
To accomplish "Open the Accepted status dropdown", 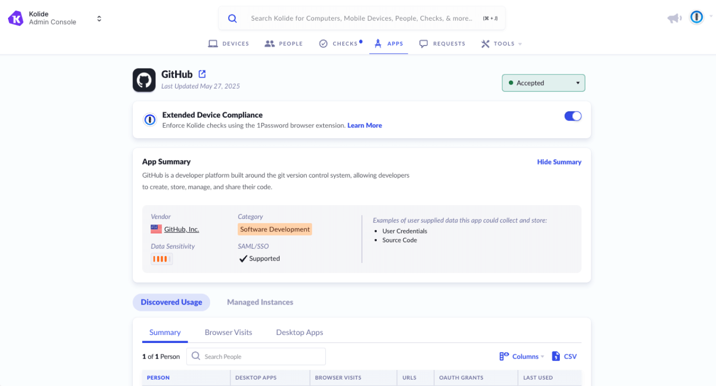I will (543, 82).
